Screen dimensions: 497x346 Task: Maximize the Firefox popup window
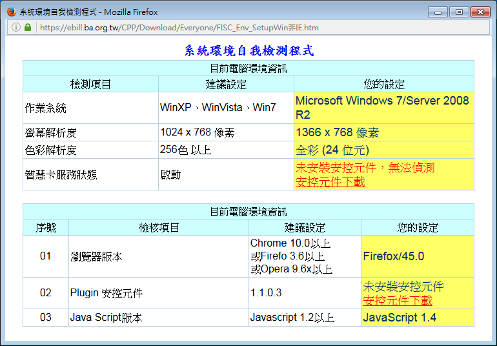[459, 12]
